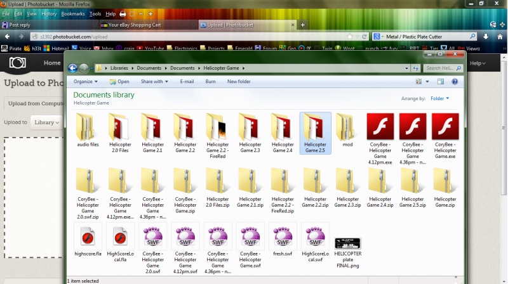508x284 pixels.
Task: Click the Firefox print icon
Action: [x=123, y=14]
